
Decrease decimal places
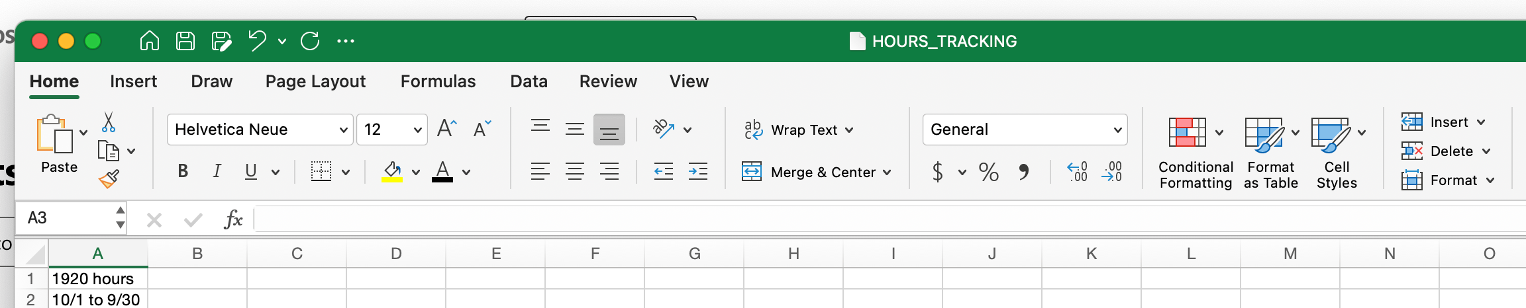pyautogui.click(x=1112, y=172)
